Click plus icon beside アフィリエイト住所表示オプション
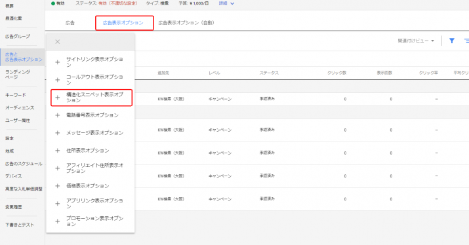 tap(58, 168)
